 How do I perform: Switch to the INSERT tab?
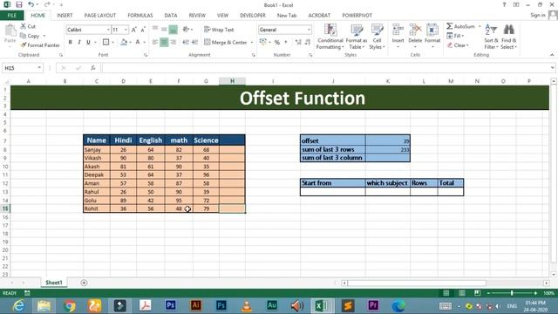point(65,16)
